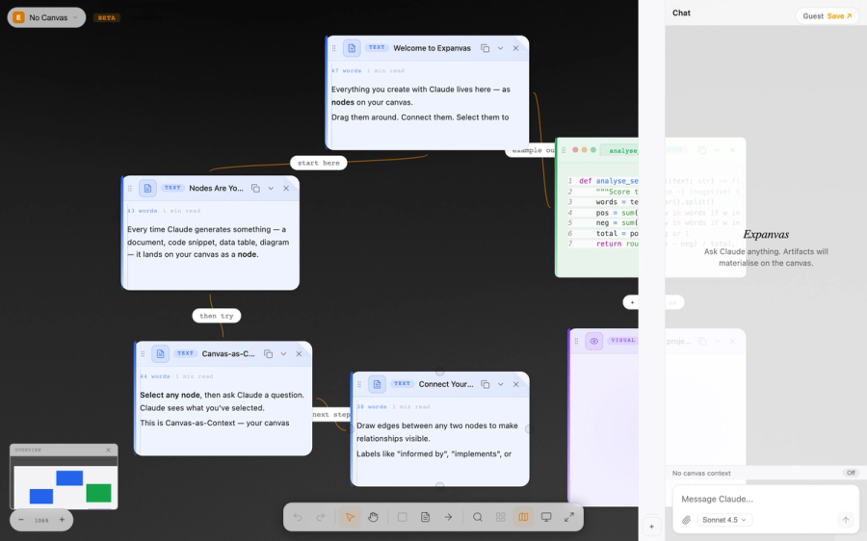The height and width of the screenshot is (541, 867).
Task: Zoom out with the minus button
Action: point(21,520)
